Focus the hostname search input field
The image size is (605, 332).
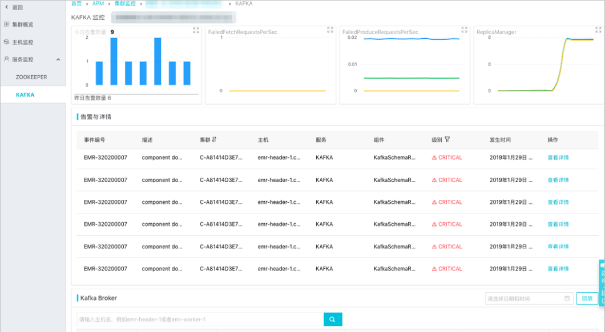[x=200, y=319]
